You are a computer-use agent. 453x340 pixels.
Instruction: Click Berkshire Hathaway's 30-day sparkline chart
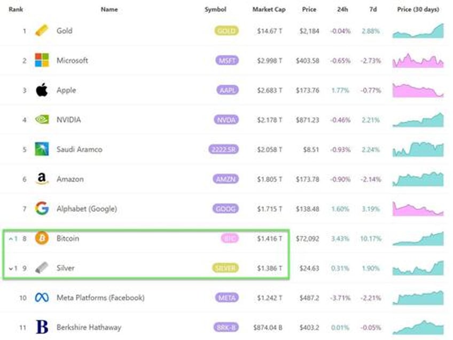(418, 327)
